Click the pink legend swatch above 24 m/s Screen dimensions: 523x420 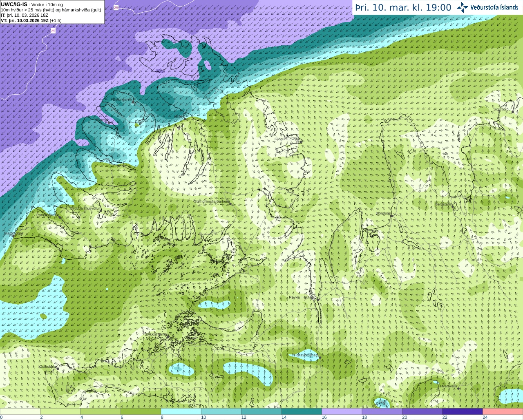coord(503,411)
